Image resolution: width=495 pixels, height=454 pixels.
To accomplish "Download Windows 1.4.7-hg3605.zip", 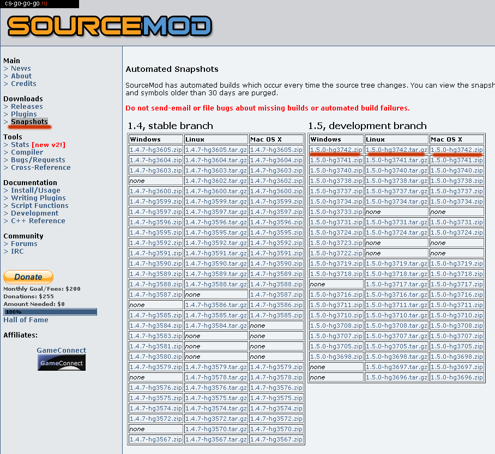I will [156, 150].
